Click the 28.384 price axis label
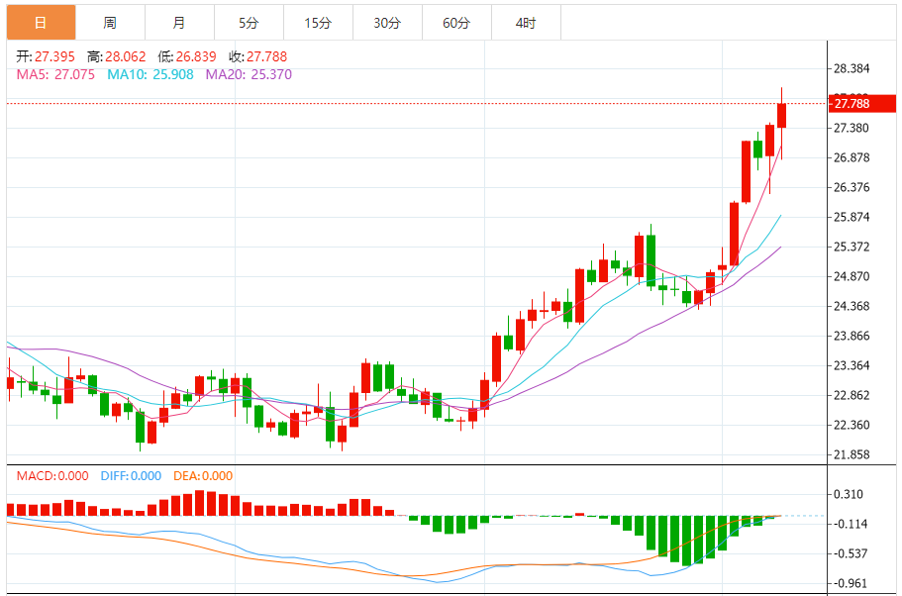Image resolution: width=902 pixels, height=596 pixels. [852, 68]
